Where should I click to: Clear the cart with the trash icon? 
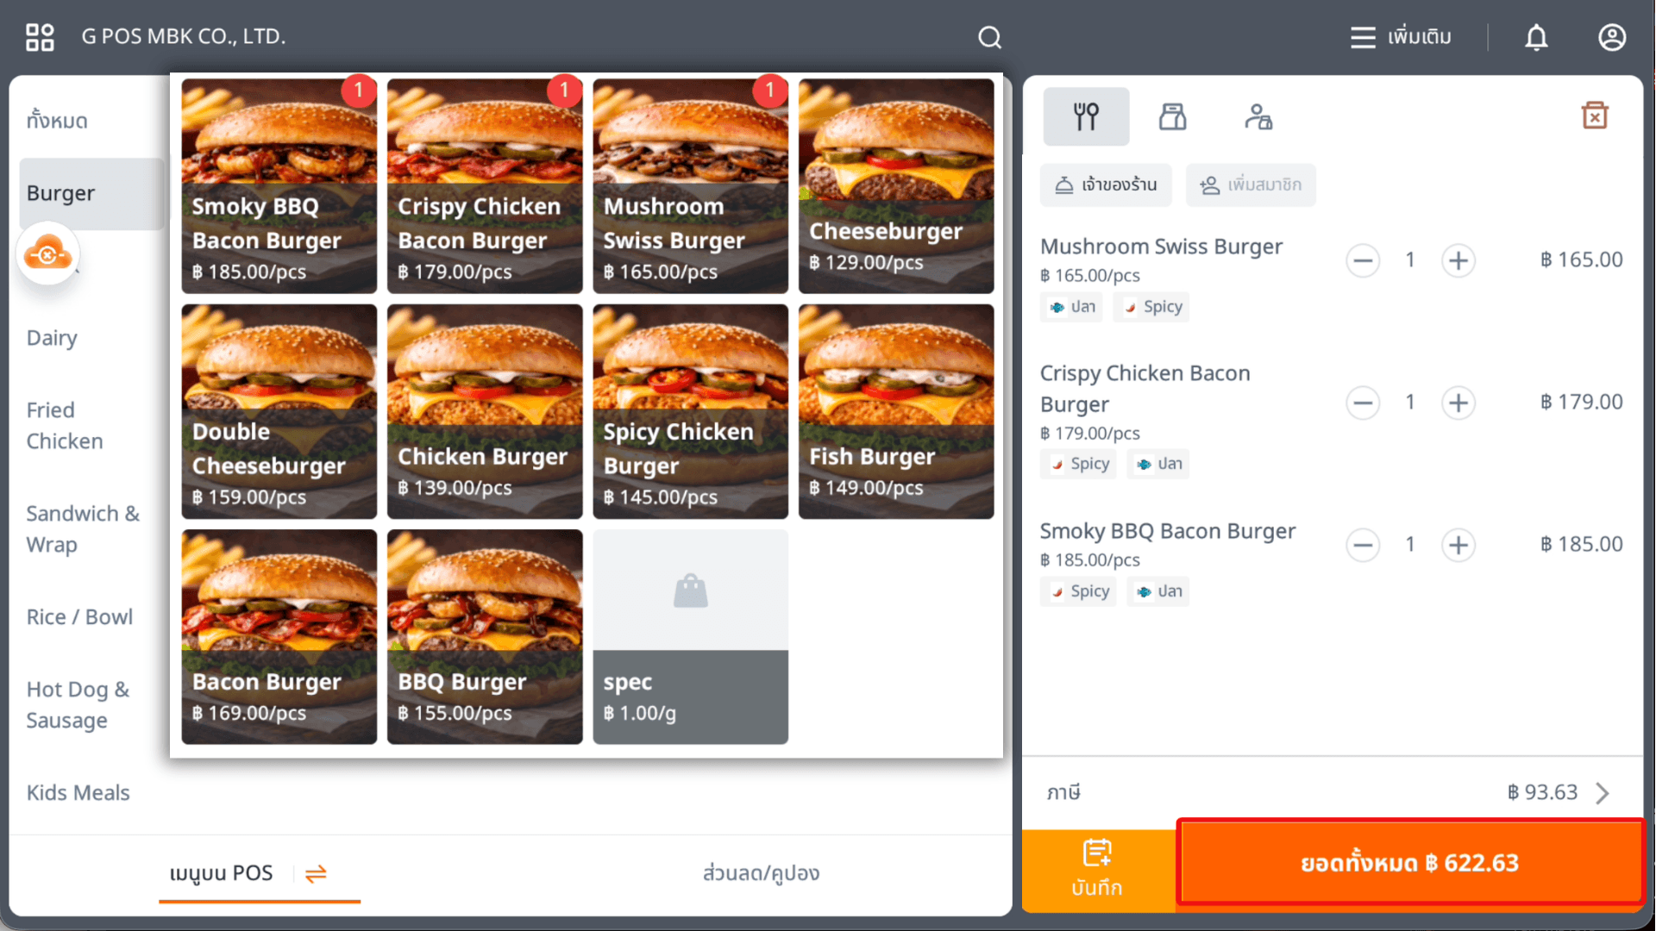[x=1594, y=116]
